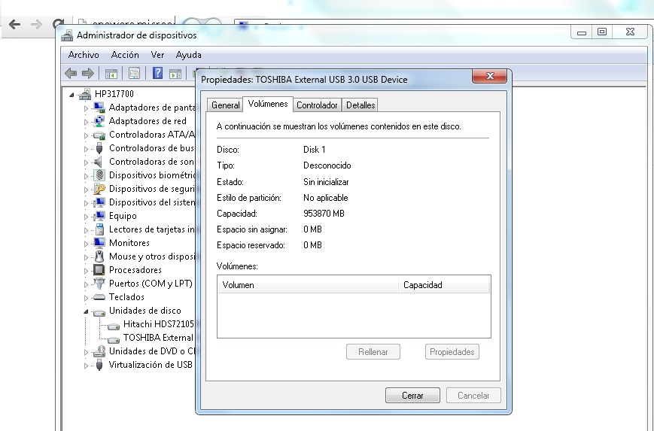Click the Dispositivos del sistema icon
The image size is (654, 431).
pyautogui.click(x=99, y=202)
